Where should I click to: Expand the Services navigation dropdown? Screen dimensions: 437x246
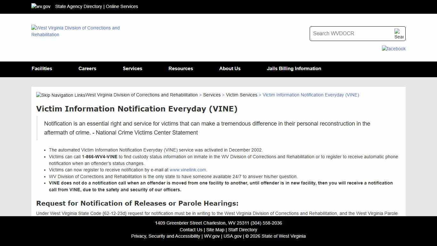click(x=132, y=69)
